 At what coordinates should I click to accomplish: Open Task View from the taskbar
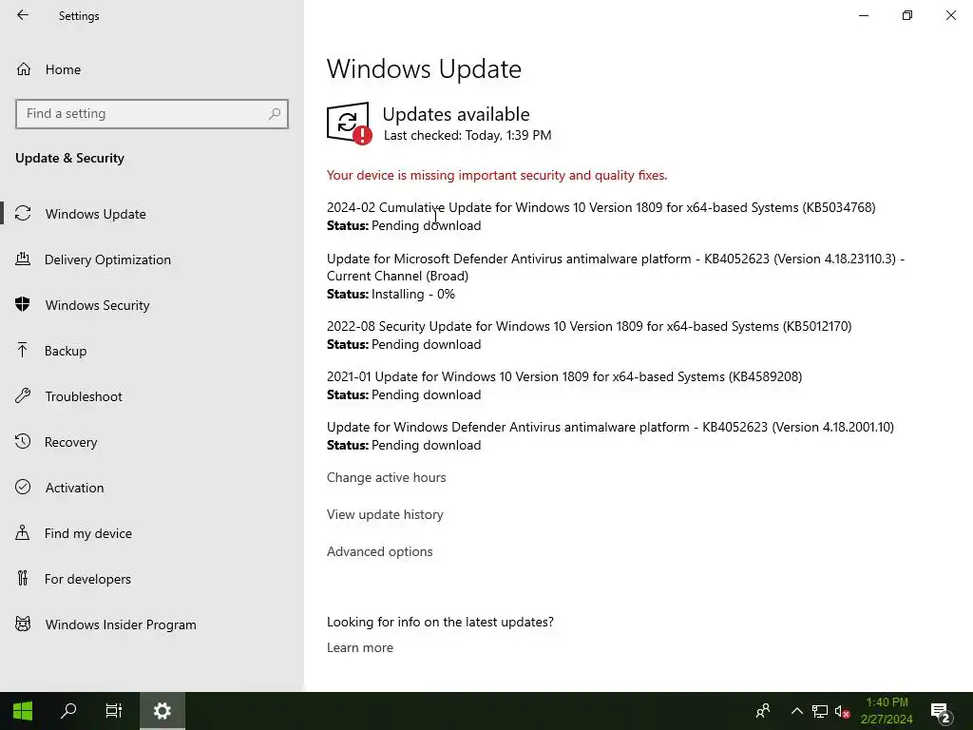114,711
